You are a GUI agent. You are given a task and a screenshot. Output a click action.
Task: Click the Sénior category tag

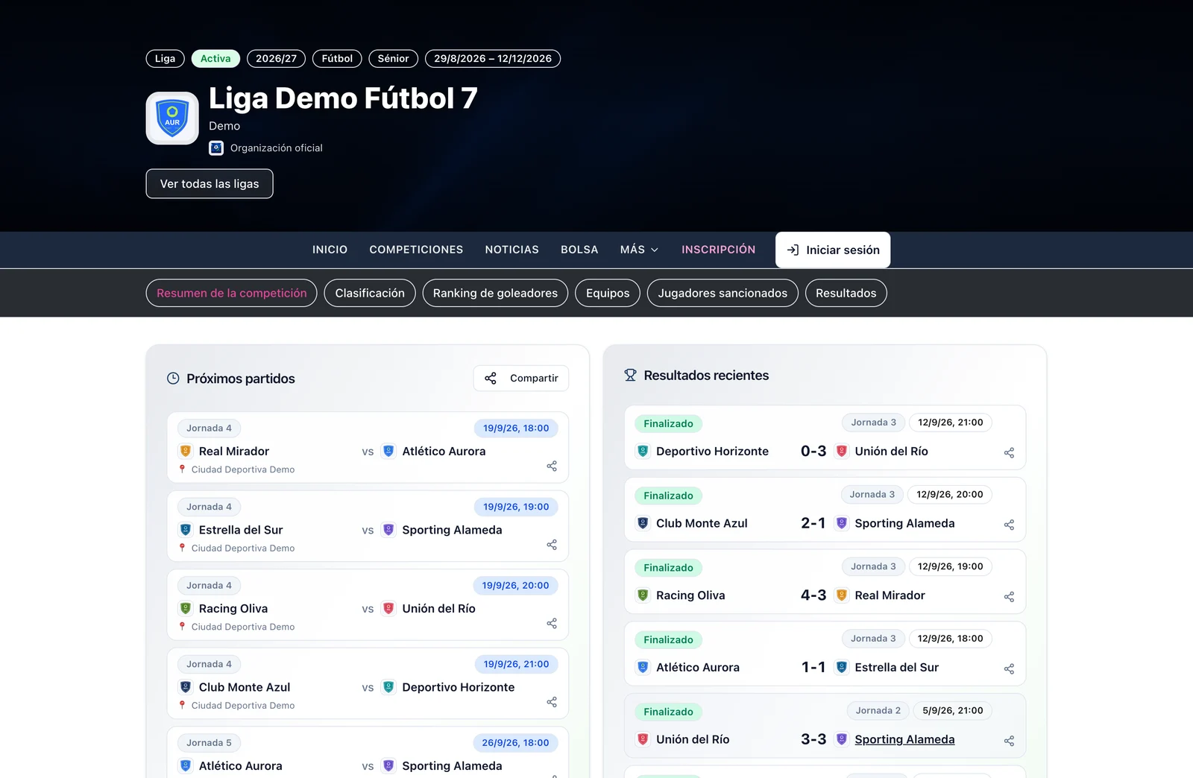coord(393,59)
